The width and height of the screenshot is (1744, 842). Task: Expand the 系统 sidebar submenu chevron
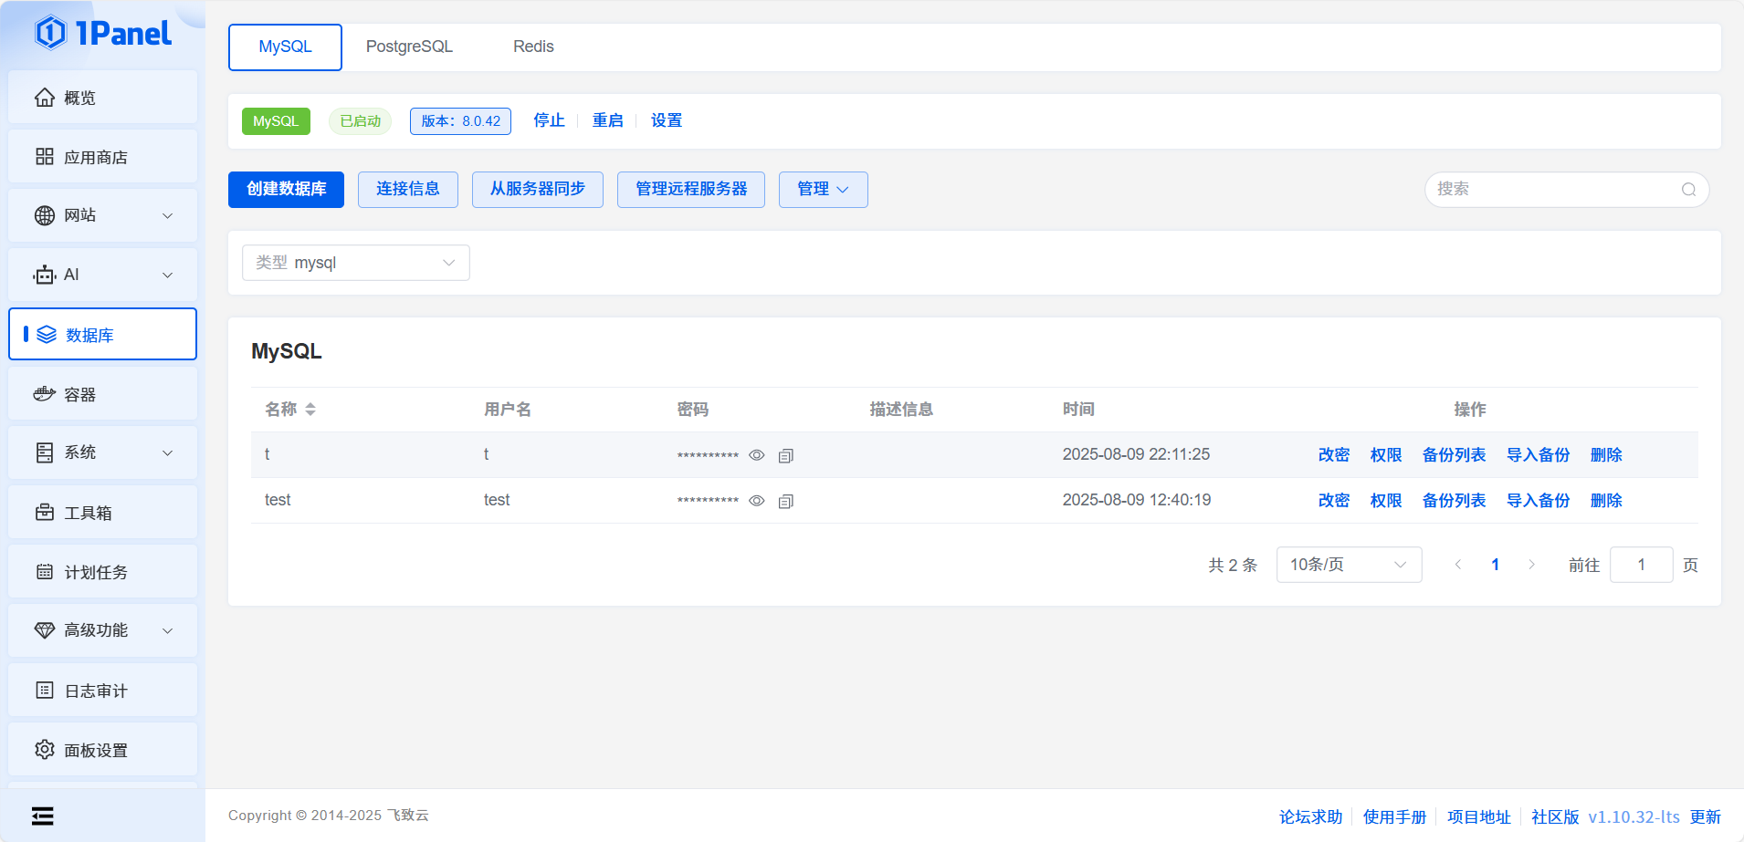pos(168,452)
